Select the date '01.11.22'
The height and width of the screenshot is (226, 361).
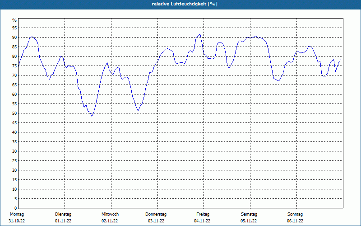(63, 221)
